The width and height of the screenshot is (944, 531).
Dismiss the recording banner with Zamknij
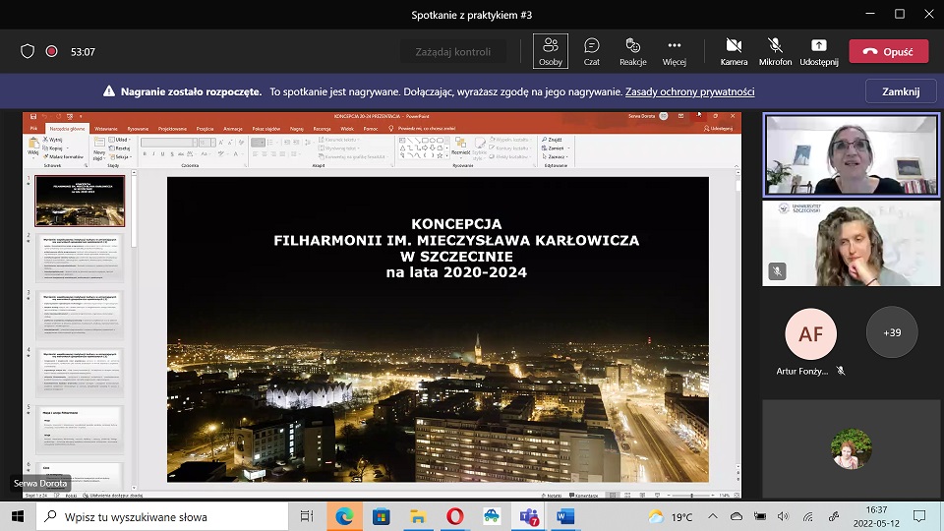click(901, 91)
